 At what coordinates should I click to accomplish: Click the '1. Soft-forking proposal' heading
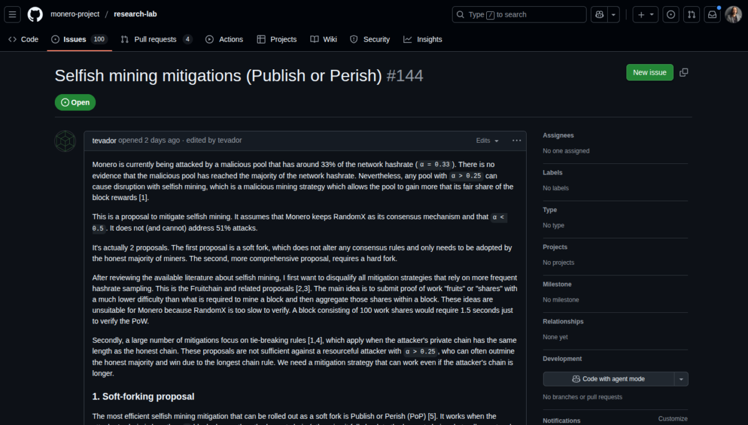pyautogui.click(x=143, y=396)
